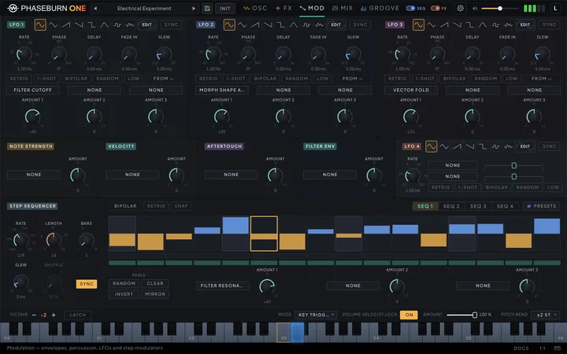Adjust the master volume slider in header
The image size is (567, 354).
pyautogui.click(x=500, y=9)
